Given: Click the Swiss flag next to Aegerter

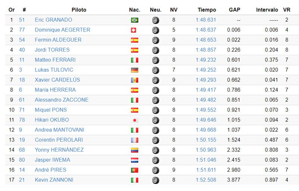Looking at the screenshot, I should [134, 30].
